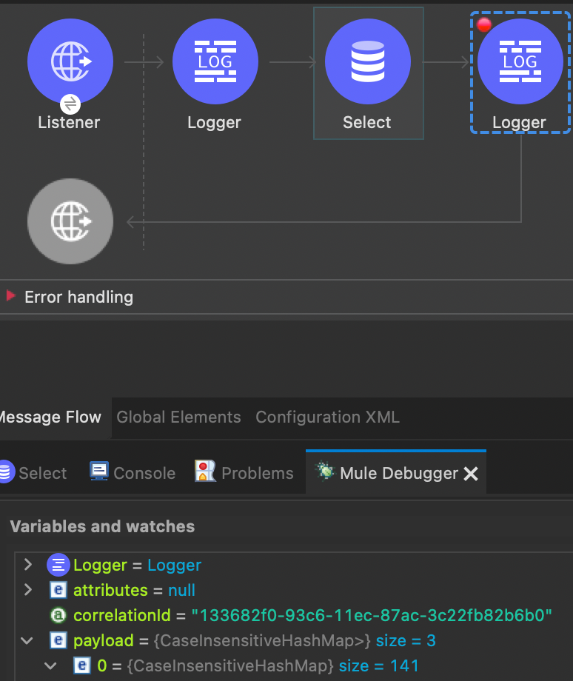This screenshot has height=681, width=573.
Task: Click the blue Logger value link in debugger
Action: point(174,565)
